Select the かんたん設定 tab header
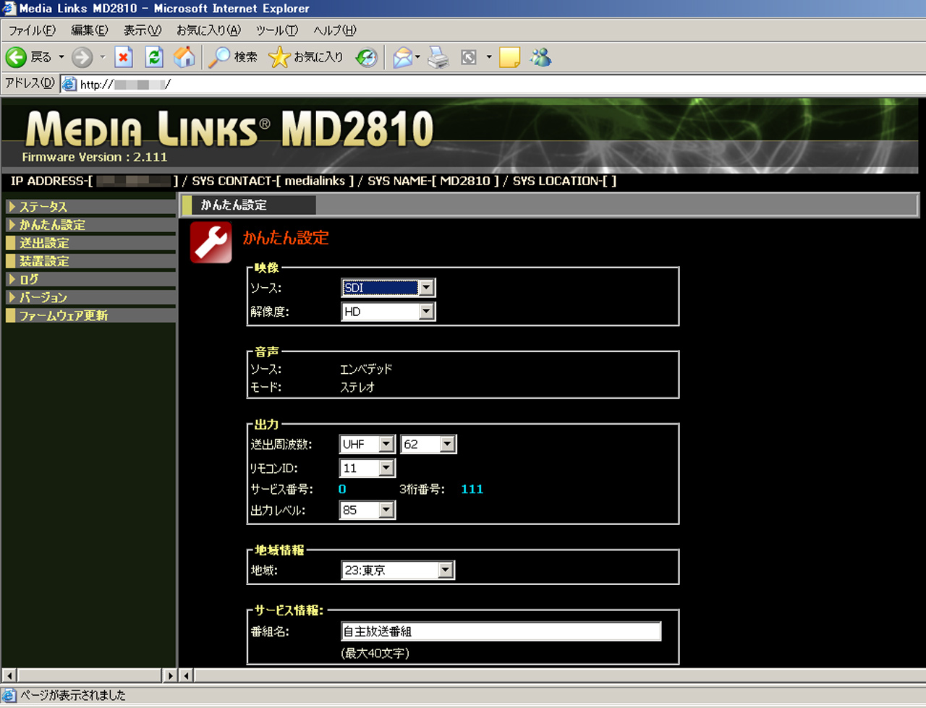 (248, 205)
